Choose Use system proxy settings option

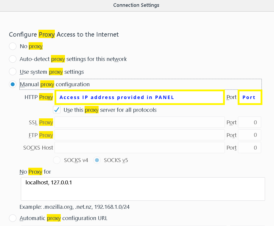click(x=13, y=72)
